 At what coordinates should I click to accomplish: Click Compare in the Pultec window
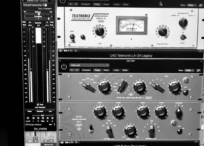coord(86,70)
